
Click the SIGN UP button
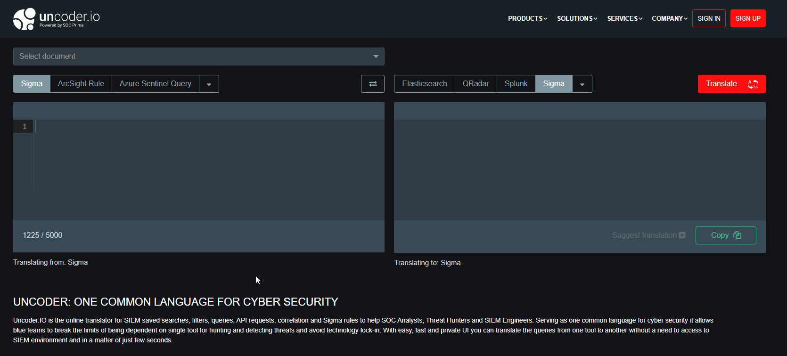click(748, 18)
